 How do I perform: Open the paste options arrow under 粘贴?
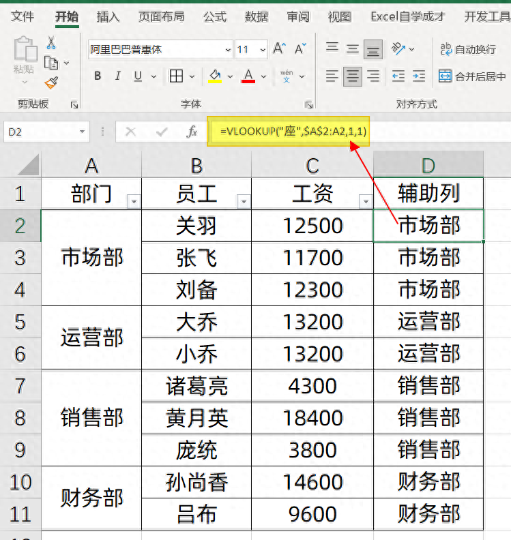tap(25, 82)
